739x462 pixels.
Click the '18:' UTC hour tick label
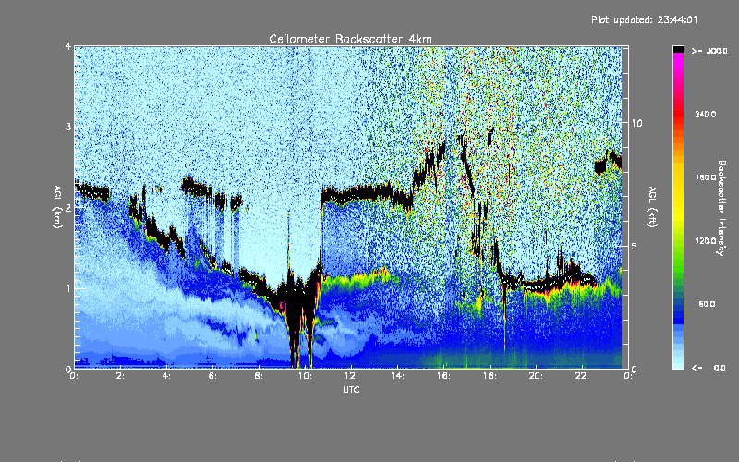(490, 376)
